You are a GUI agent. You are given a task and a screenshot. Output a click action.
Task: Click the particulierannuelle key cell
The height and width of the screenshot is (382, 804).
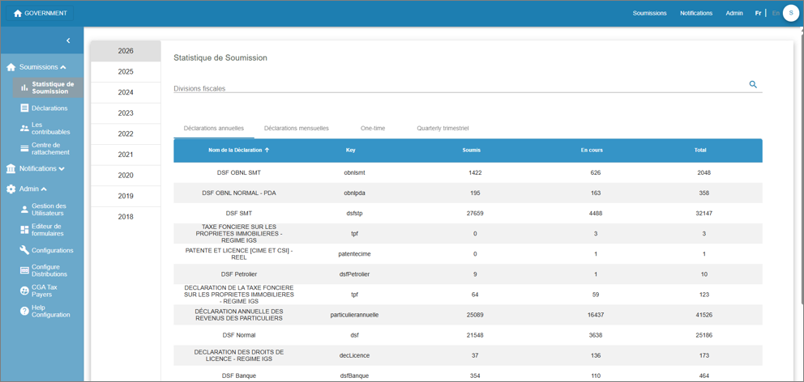pyautogui.click(x=354, y=315)
